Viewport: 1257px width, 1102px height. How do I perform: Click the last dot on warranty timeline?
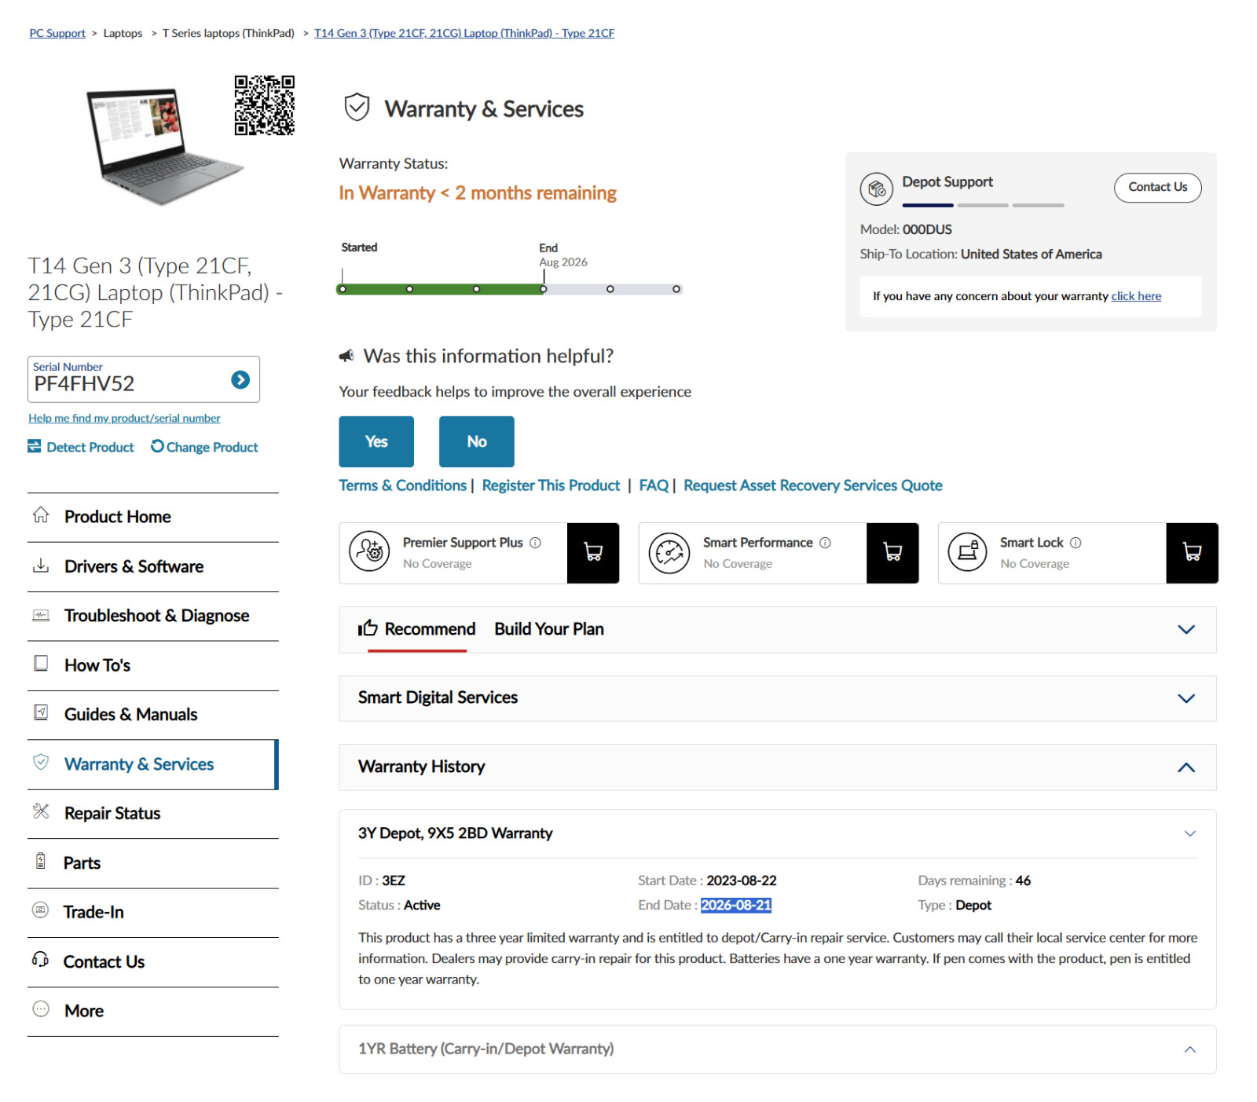[x=676, y=289]
